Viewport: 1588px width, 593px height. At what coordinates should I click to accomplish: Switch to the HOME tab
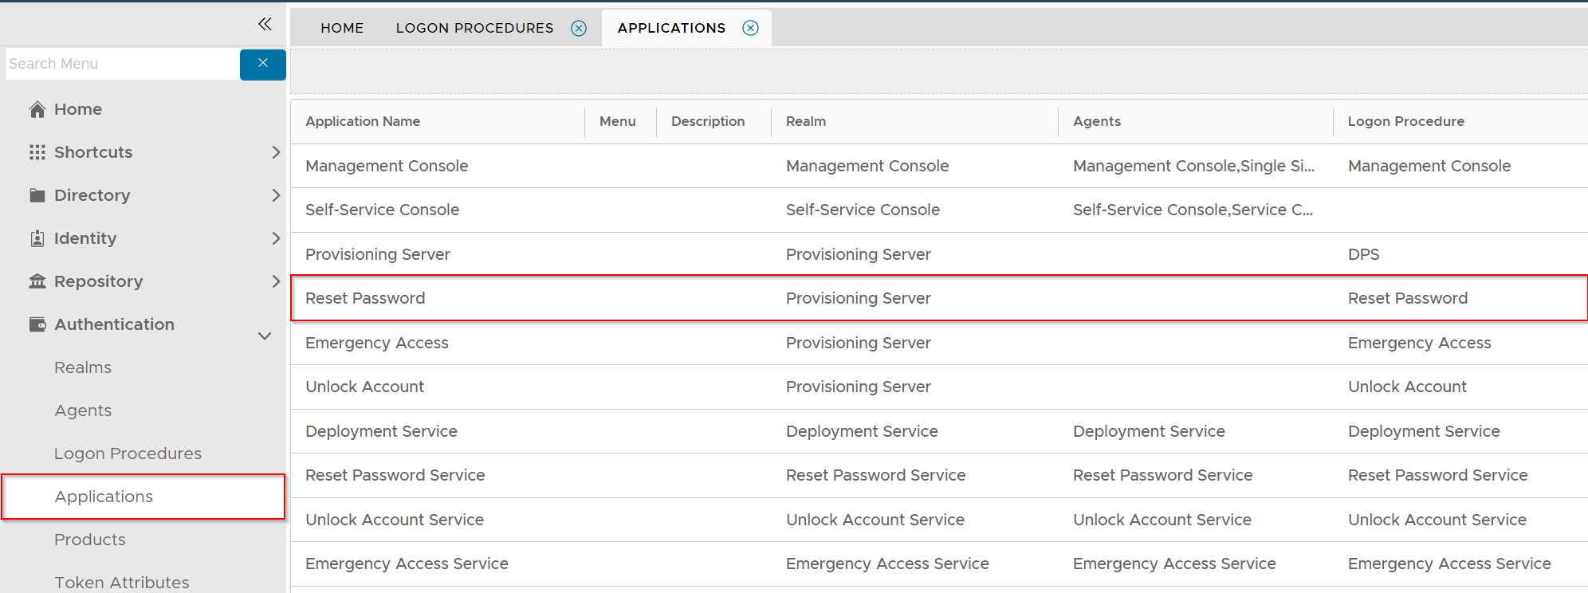[342, 29]
